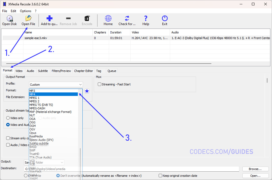Choose OGA from the format list
The image size is (272, 180).
point(53,119)
